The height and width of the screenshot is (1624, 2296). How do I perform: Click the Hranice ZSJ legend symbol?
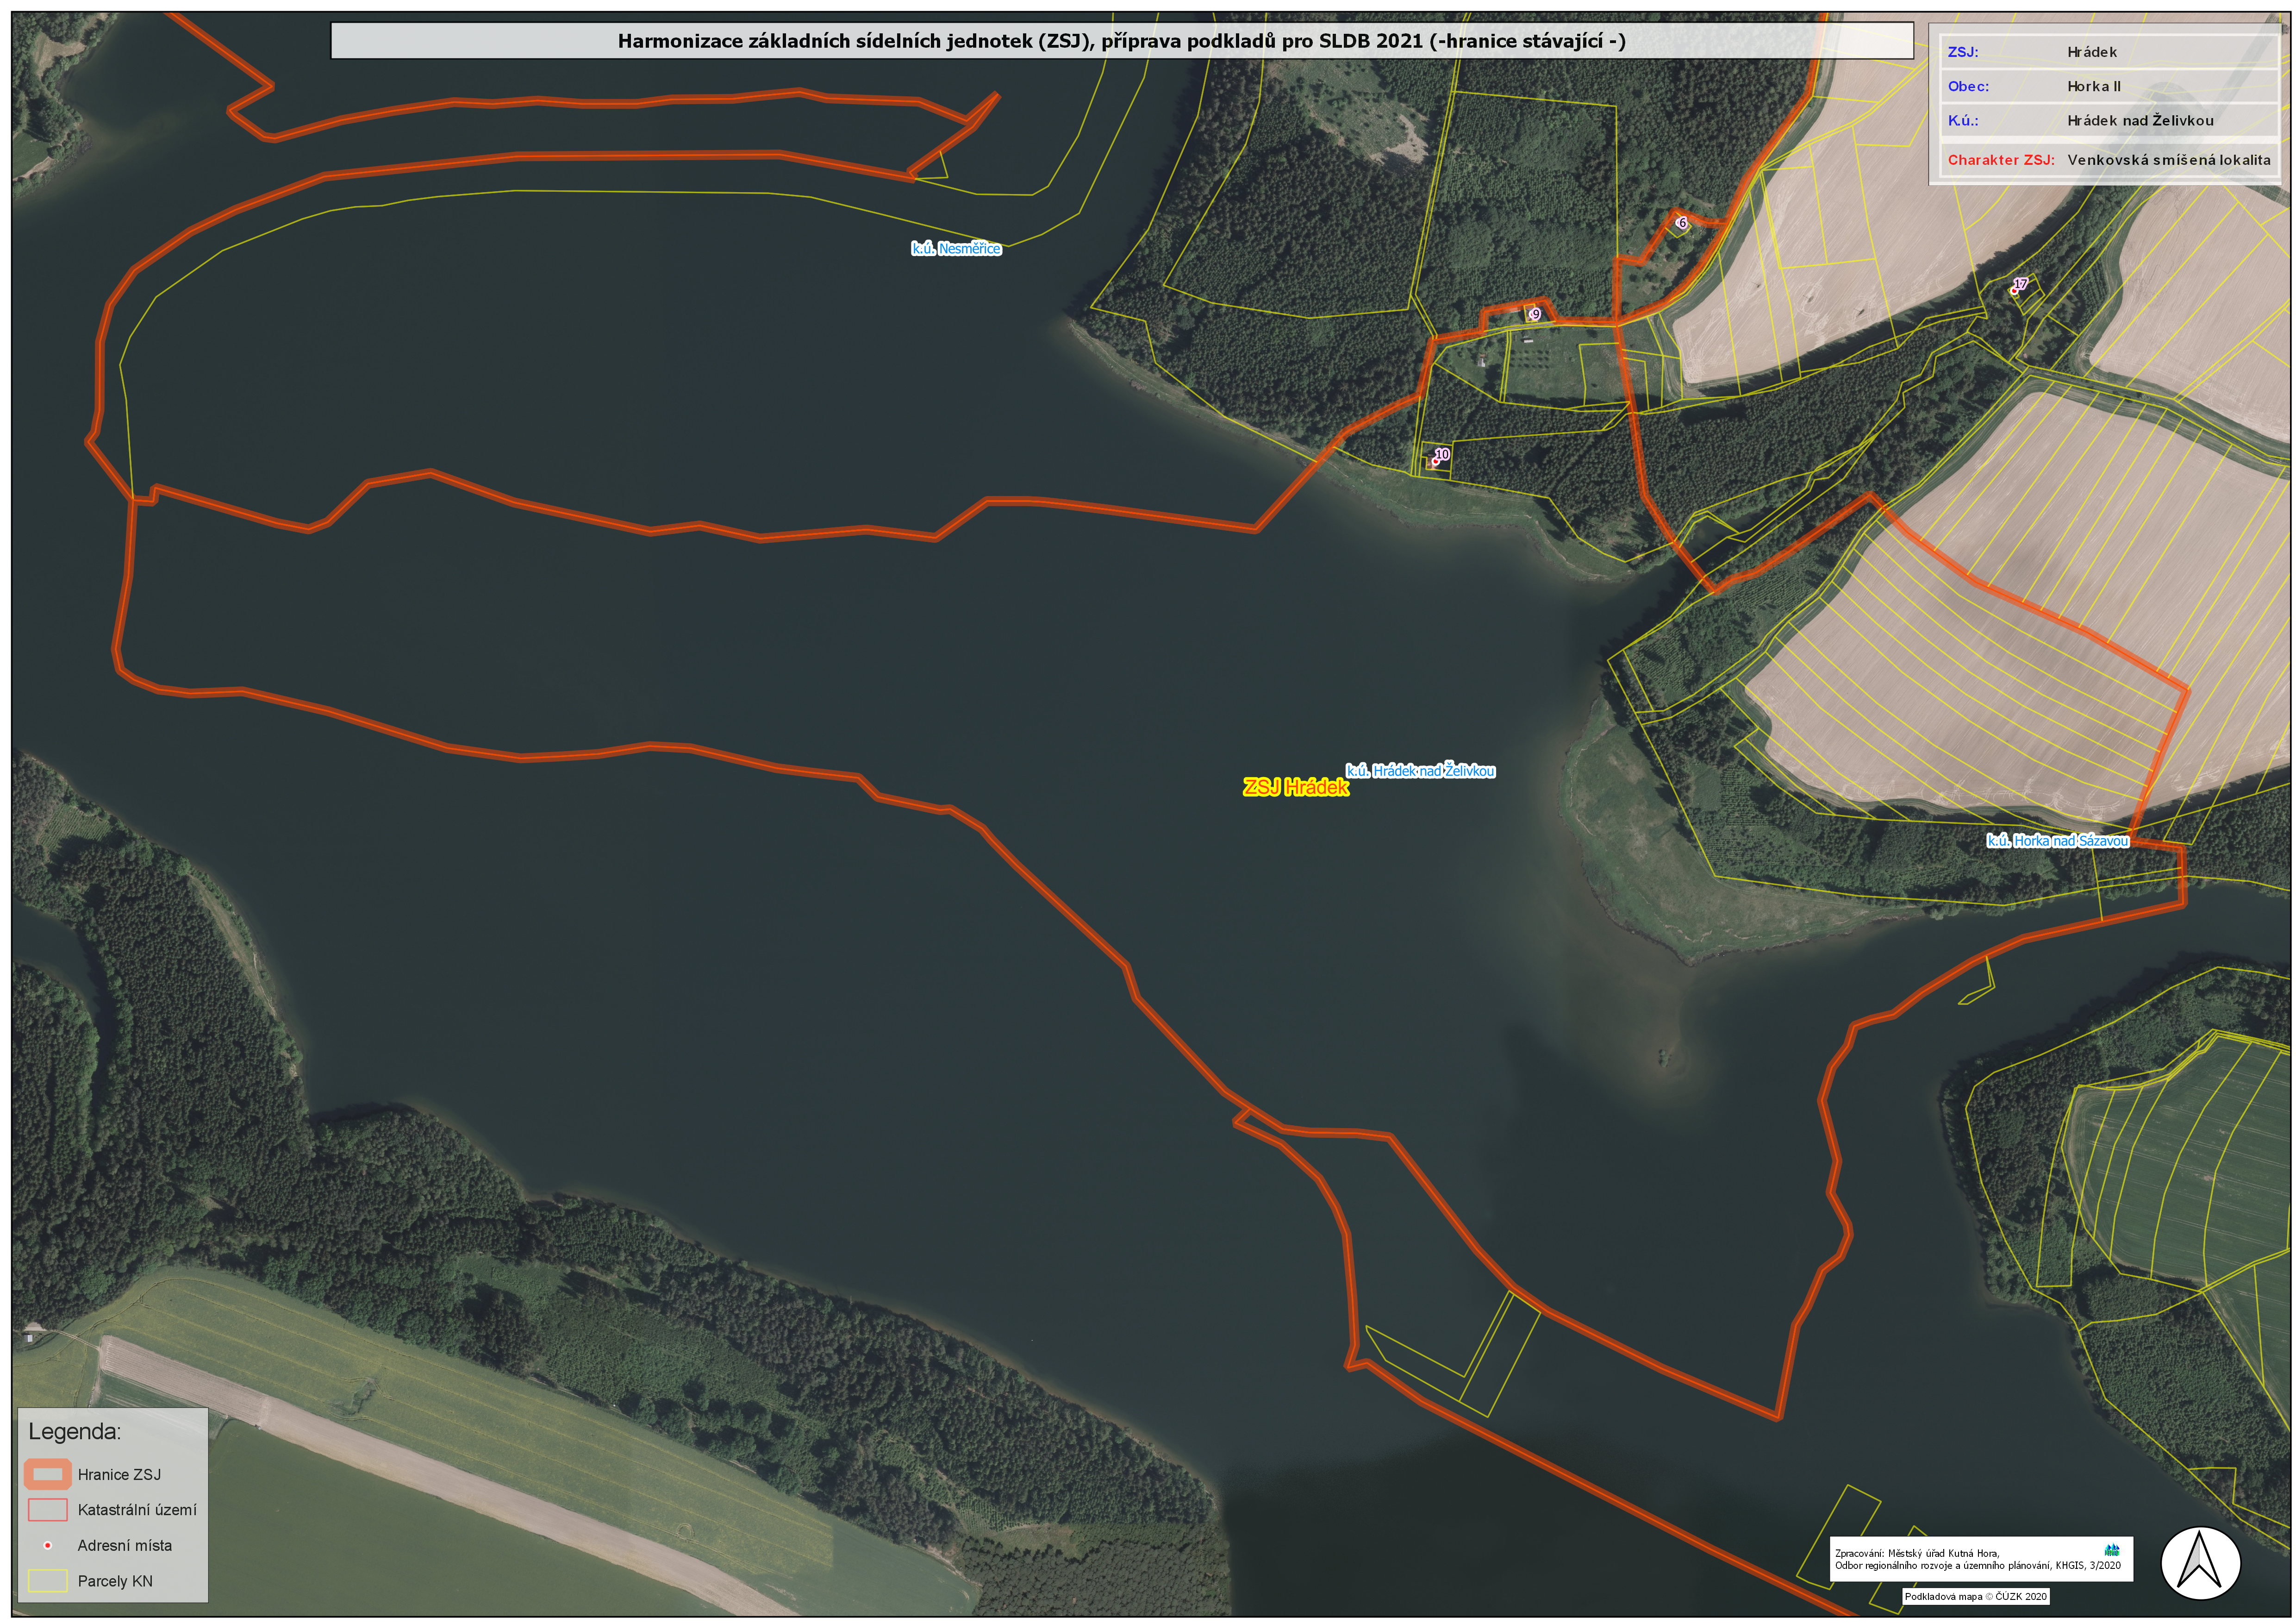coord(48,1474)
